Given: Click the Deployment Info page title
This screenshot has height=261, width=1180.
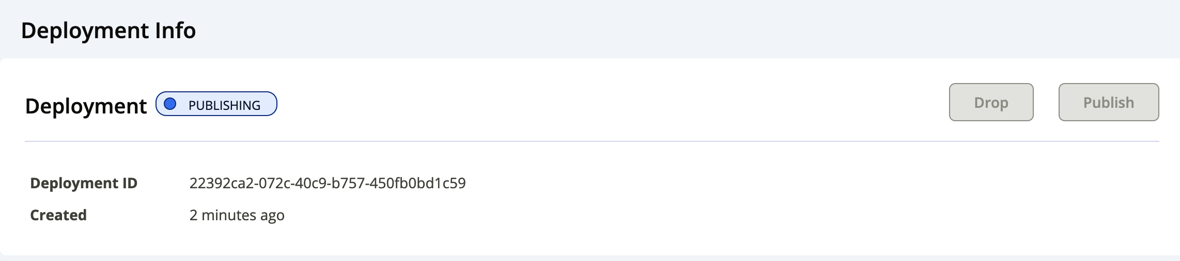Looking at the screenshot, I should (108, 30).
